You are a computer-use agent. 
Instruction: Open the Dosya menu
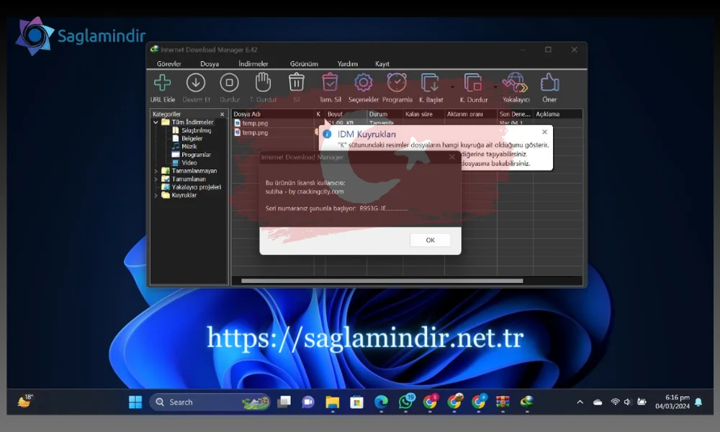click(210, 64)
